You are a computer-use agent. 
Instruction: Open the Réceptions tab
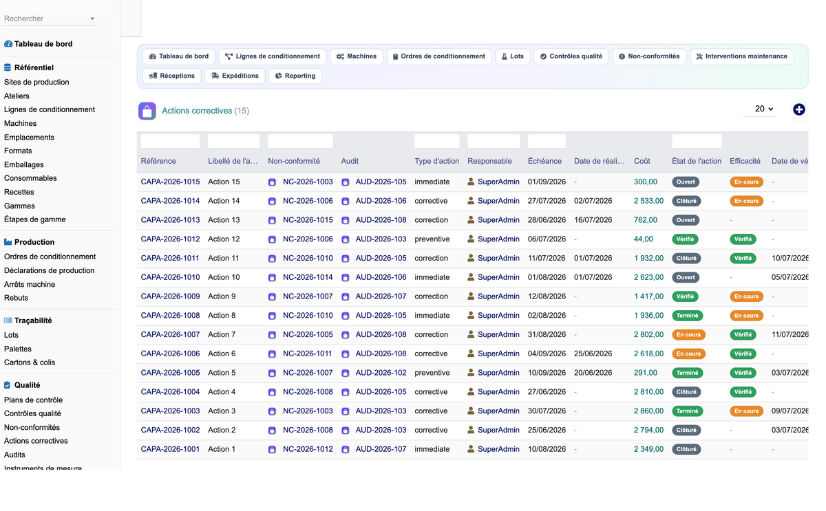pyautogui.click(x=172, y=76)
